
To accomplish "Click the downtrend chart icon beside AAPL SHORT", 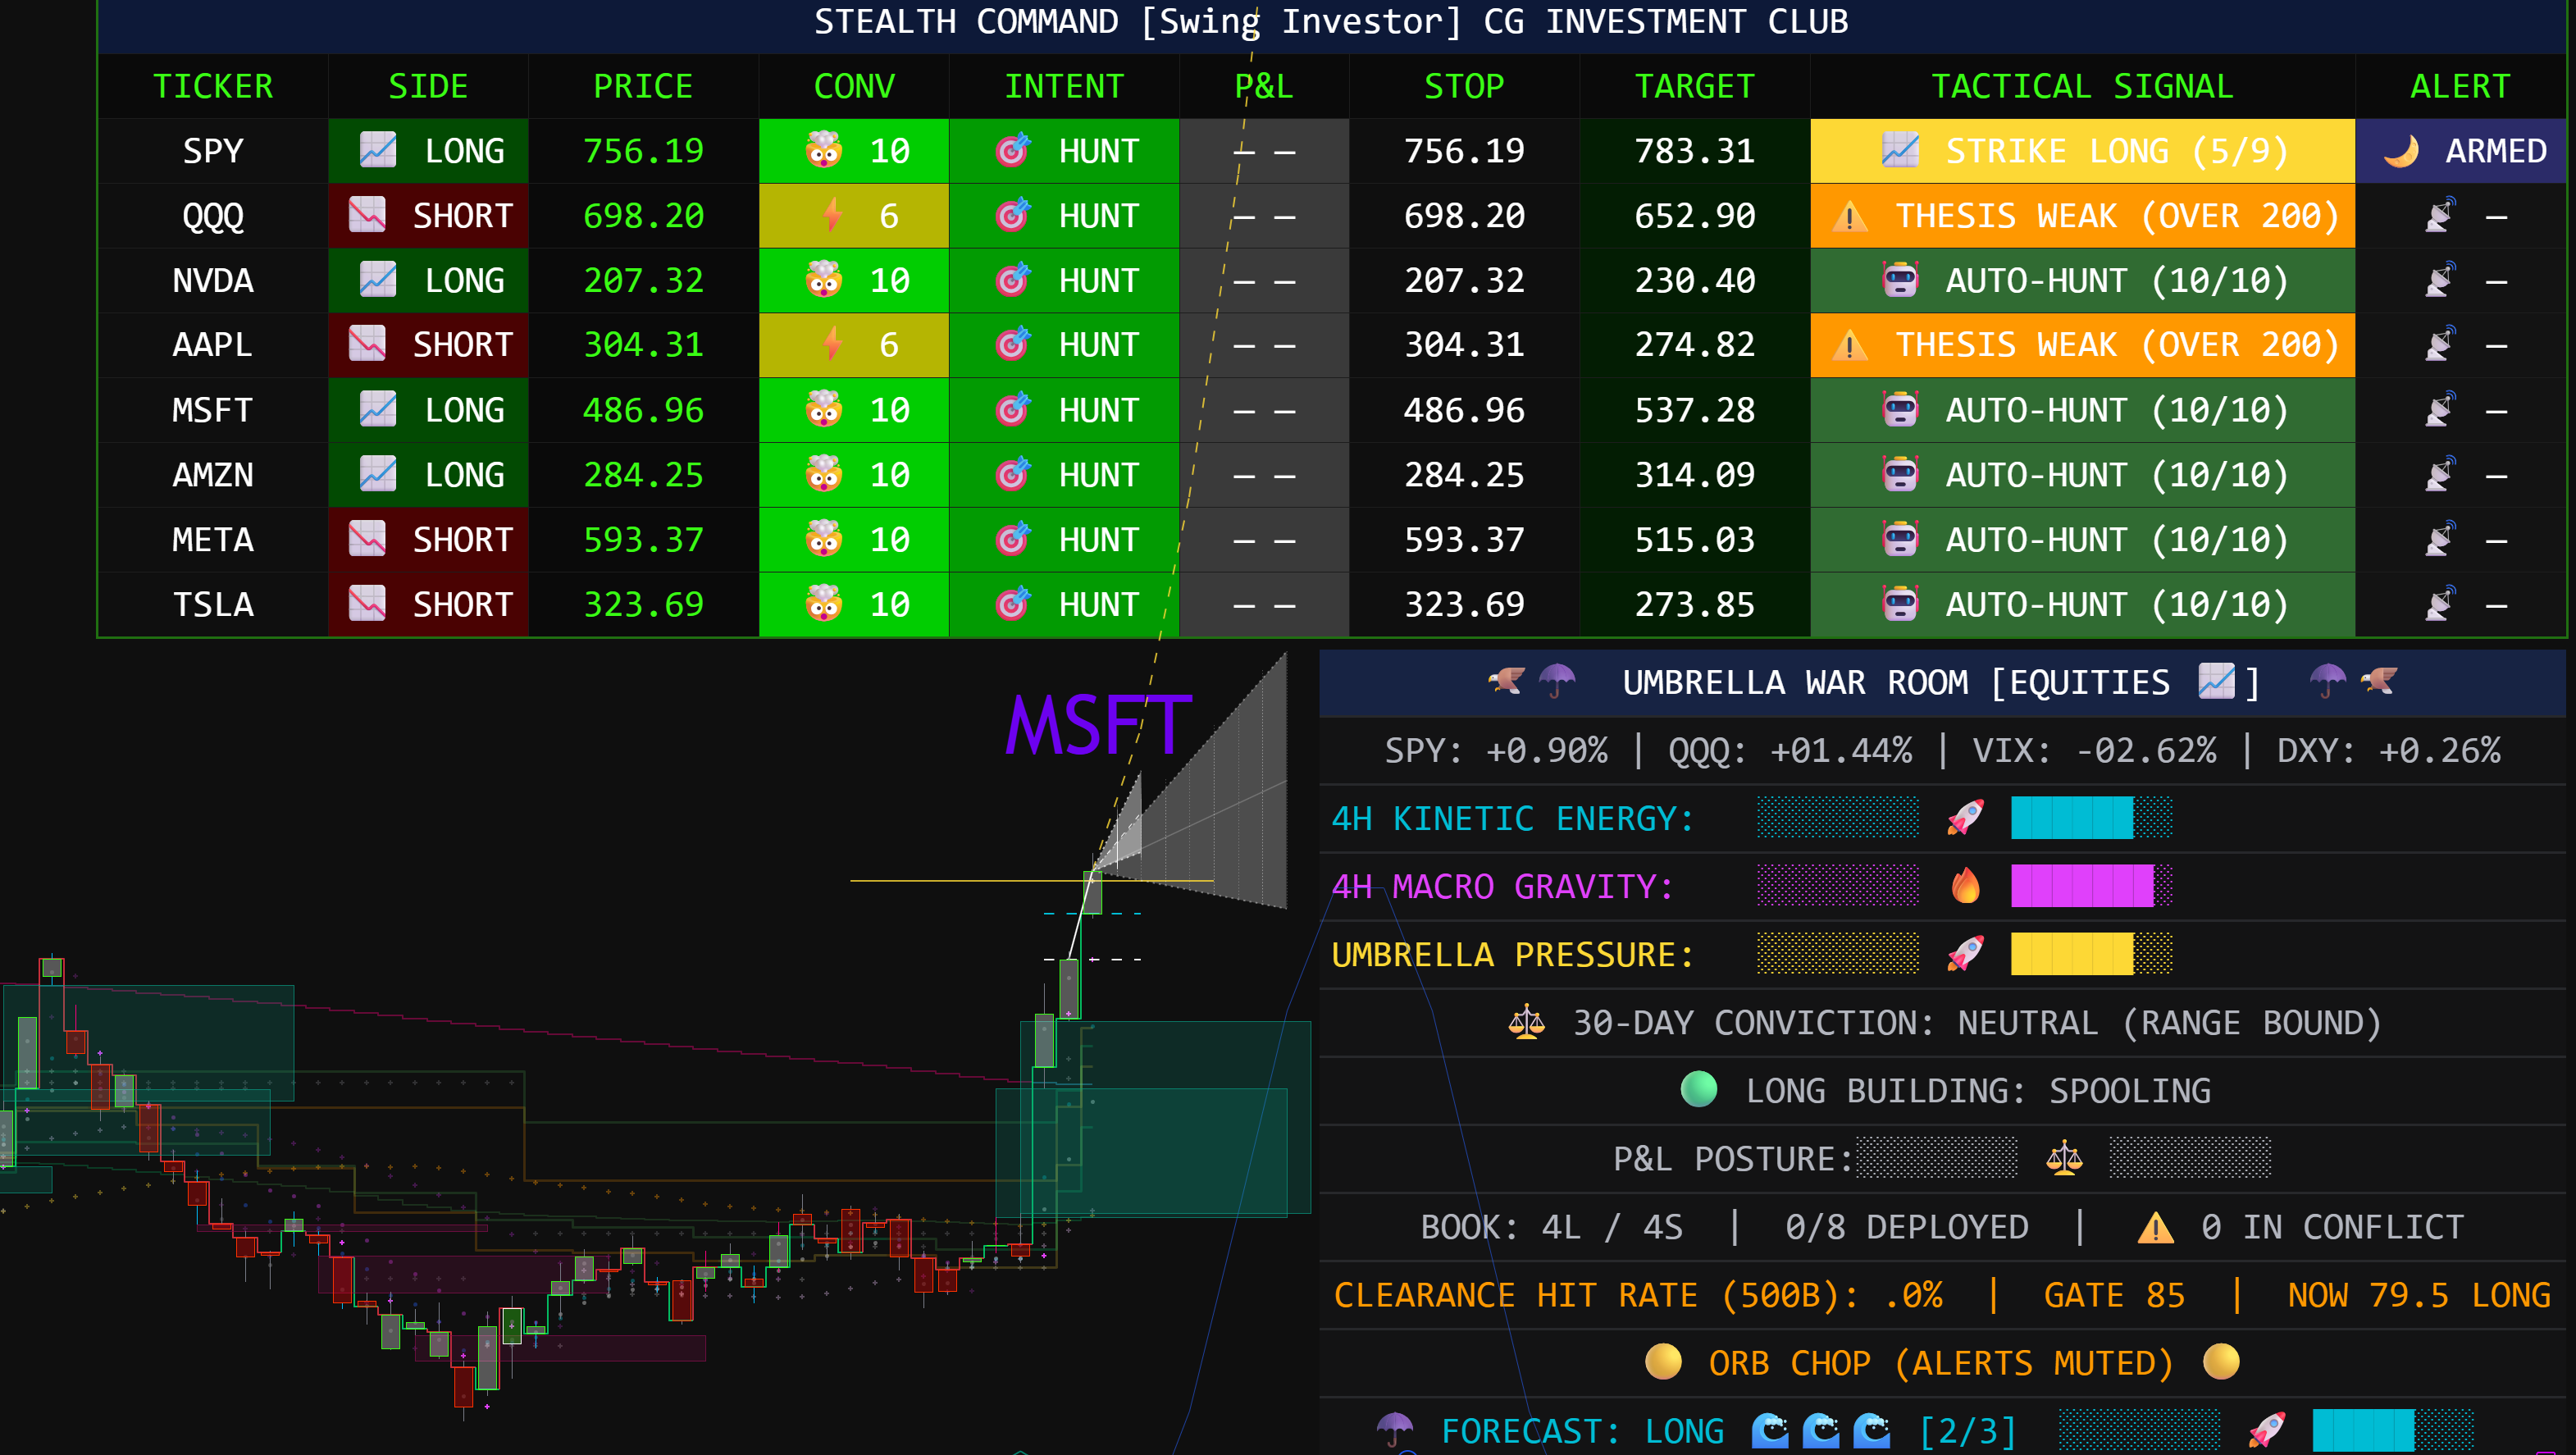I will 367,344.
